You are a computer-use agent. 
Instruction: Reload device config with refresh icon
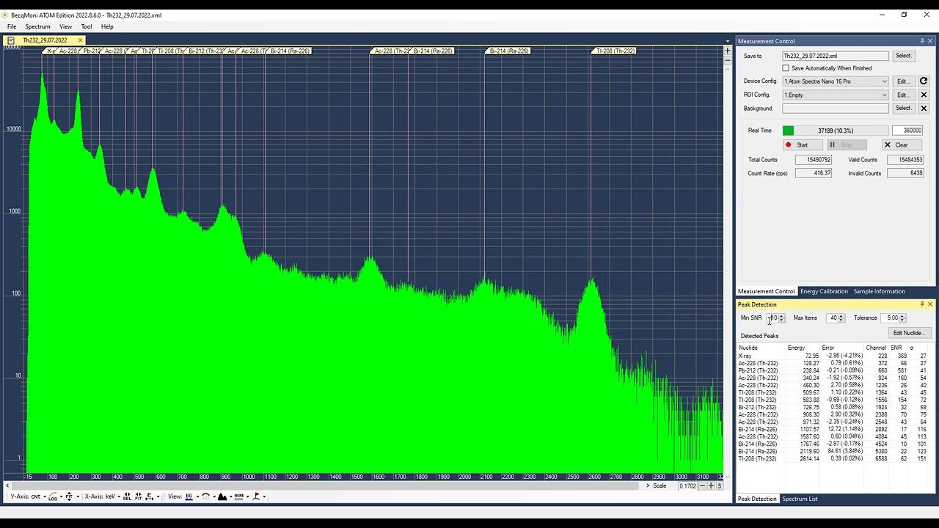pyautogui.click(x=924, y=81)
